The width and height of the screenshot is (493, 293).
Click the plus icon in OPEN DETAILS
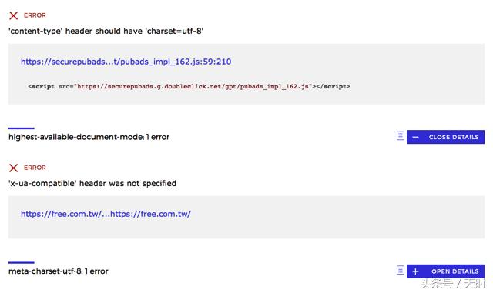[x=415, y=271]
